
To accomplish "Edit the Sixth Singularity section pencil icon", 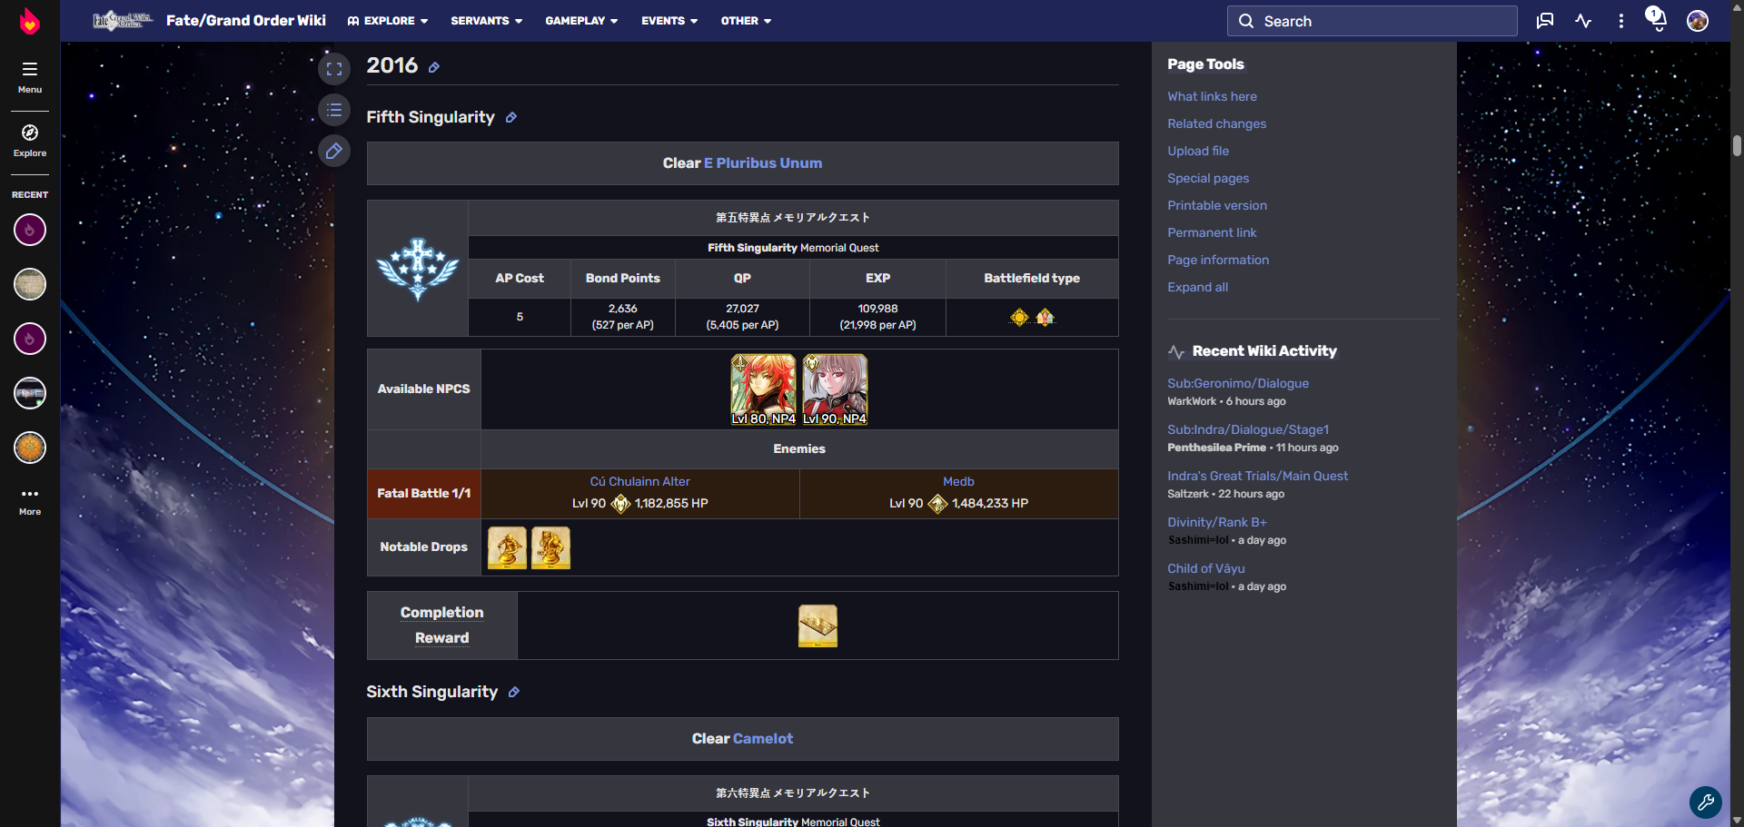I will 514,692.
